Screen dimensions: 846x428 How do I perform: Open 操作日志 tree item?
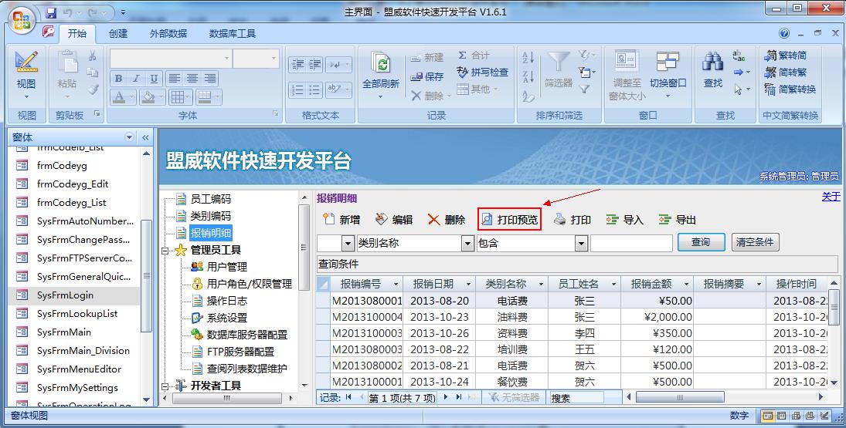click(227, 301)
